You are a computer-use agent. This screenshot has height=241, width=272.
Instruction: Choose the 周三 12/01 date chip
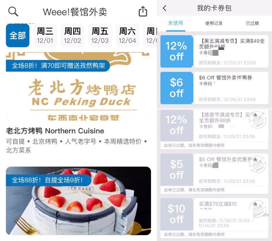pos(45,36)
